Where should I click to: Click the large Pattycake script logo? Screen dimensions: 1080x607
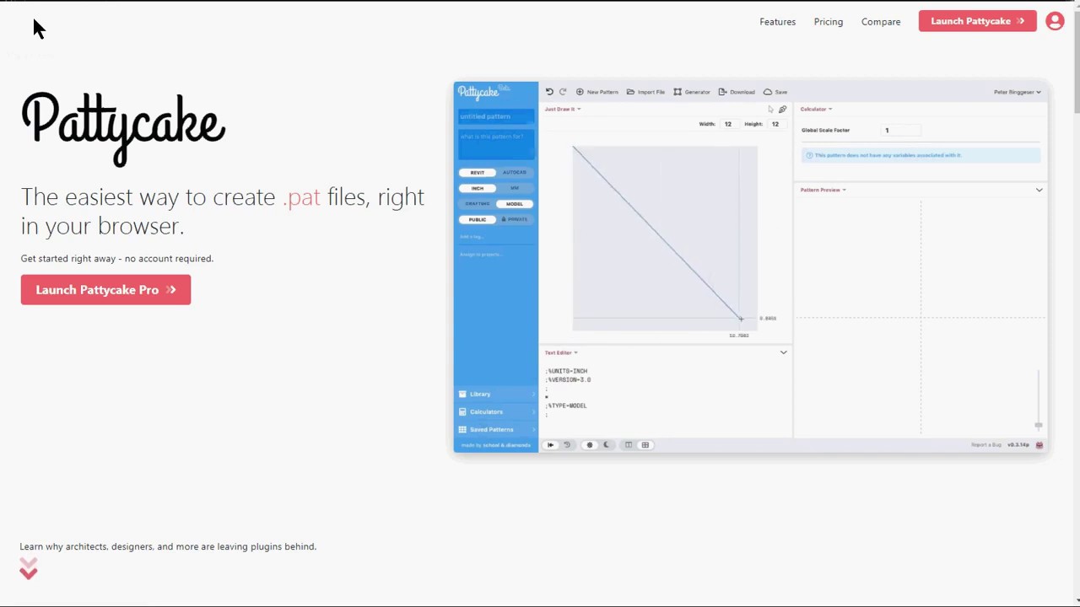coord(123,128)
